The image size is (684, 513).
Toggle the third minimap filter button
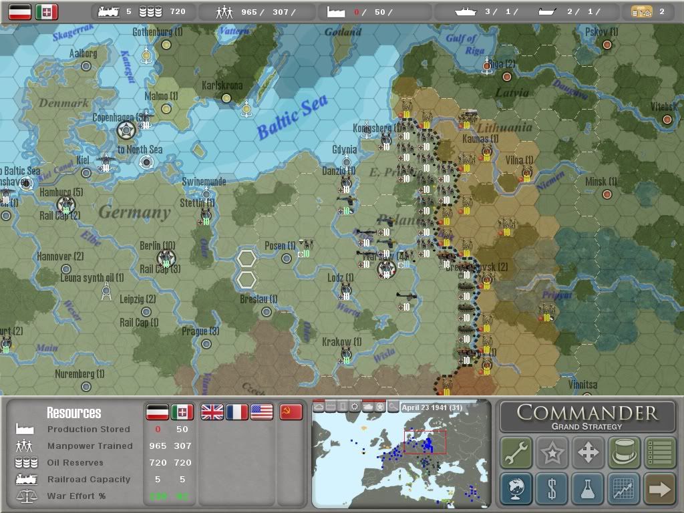point(343,407)
